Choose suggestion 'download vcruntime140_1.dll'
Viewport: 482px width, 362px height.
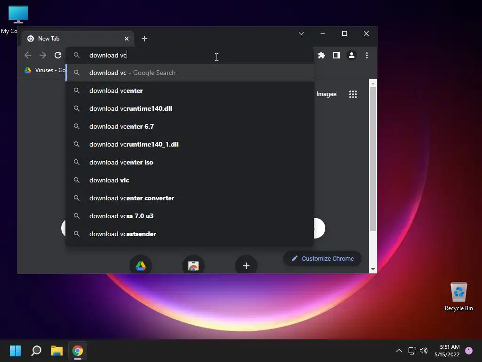(x=190, y=144)
